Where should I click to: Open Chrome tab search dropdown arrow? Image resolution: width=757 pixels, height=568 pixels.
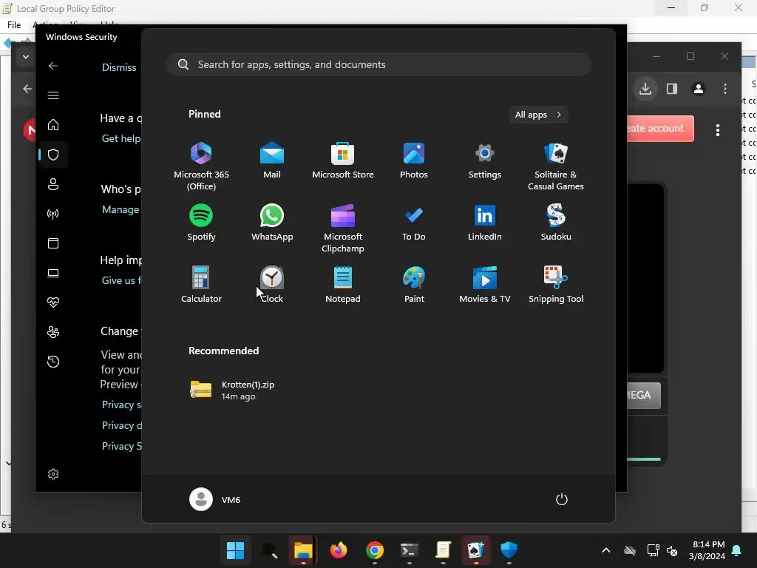point(26,56)
